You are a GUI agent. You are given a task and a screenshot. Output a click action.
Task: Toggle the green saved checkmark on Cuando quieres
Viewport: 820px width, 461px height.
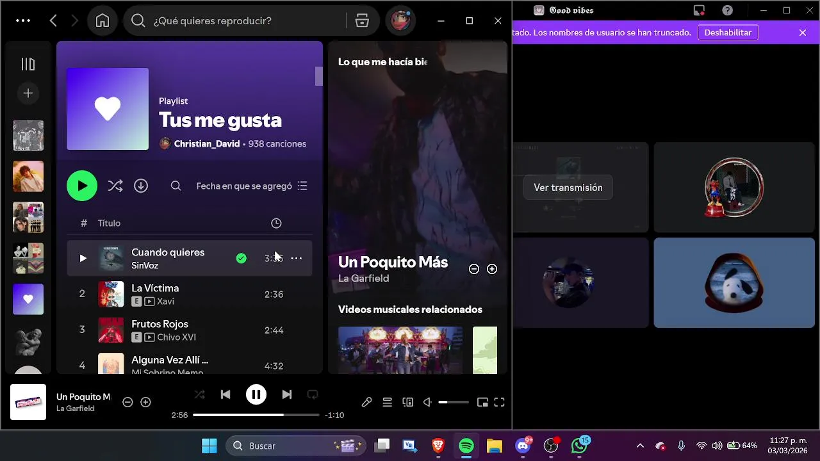pos(241,258)
